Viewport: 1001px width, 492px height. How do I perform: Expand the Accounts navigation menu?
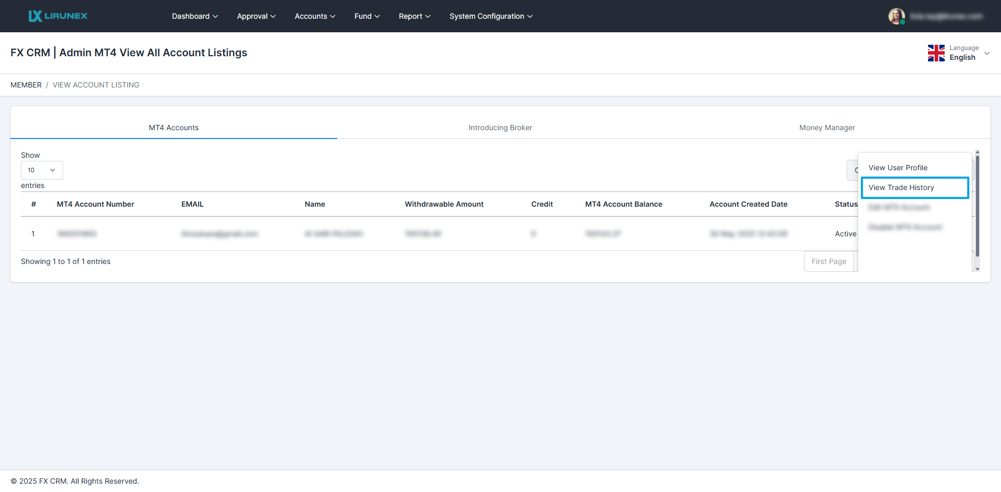[x=314, y=16]
